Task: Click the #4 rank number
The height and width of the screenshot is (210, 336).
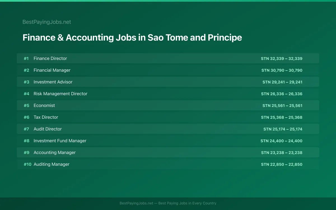Action: (26, 94)
